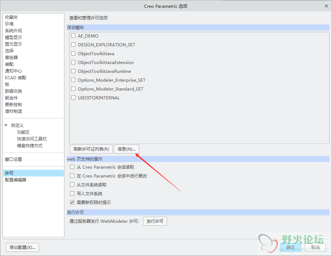Open 配置编辑器 page
This screenshot has height=256, width=332.
click(x=16, y=180)
